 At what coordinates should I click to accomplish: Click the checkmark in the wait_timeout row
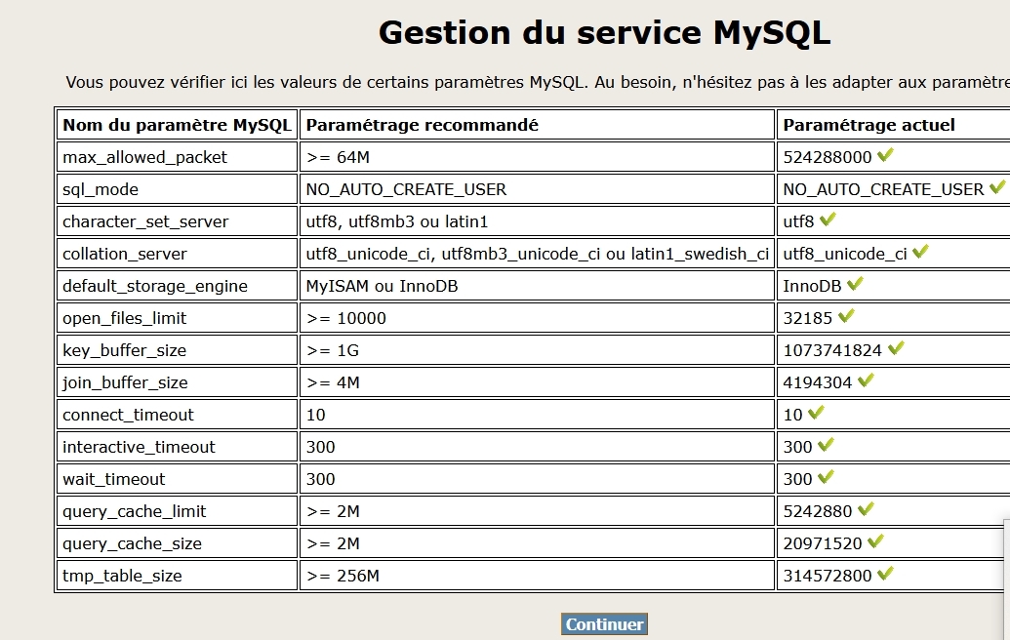point(826,477)
